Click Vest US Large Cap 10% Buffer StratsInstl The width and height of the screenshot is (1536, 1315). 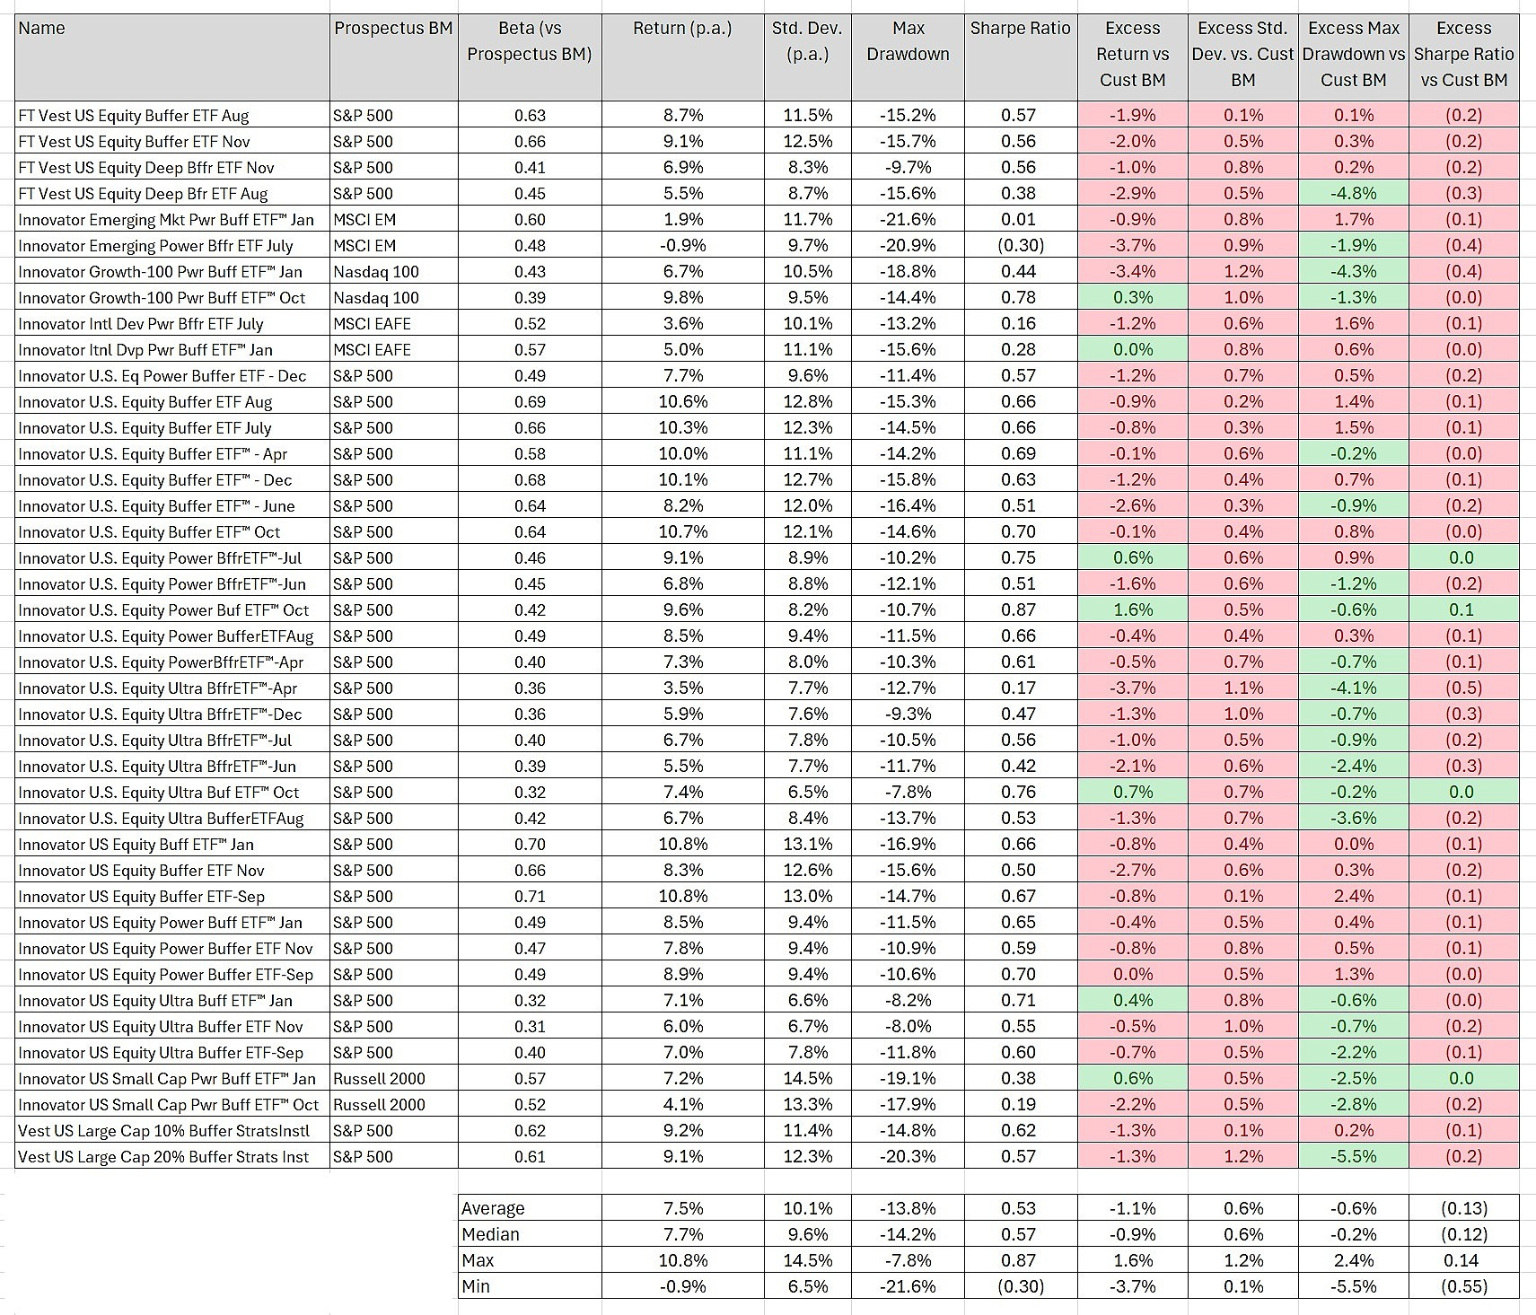[172, 1130]
